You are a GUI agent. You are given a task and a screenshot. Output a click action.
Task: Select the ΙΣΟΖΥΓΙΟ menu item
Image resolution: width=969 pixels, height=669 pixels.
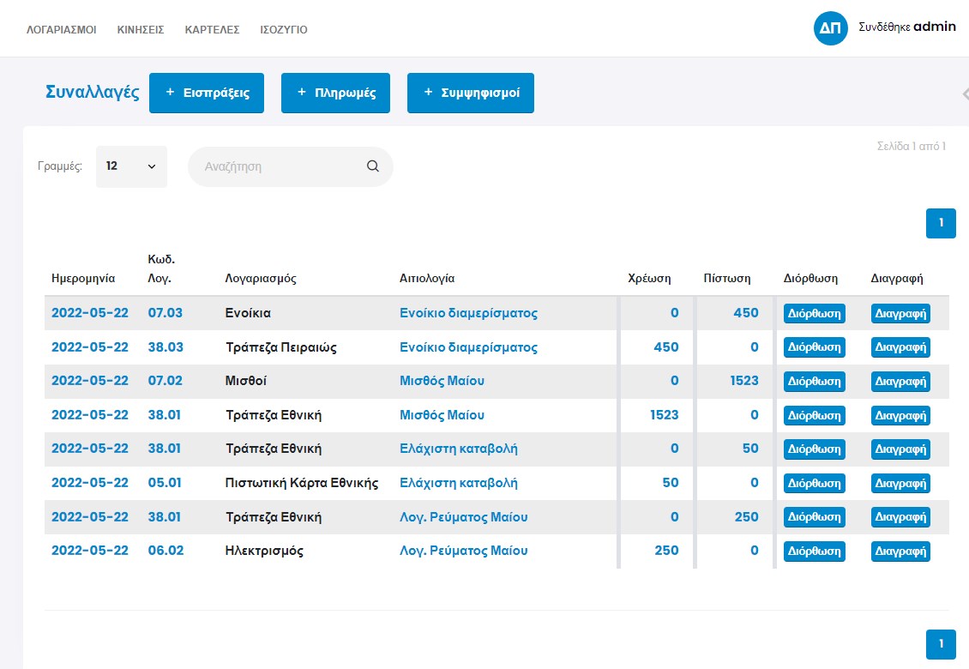coord(284,30)
